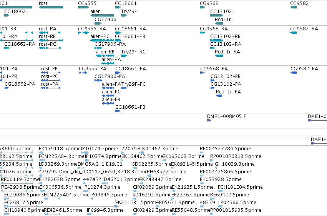This screenshot has width=327, height=216.
Task: Select the CG9582 gene label
Action: click(x=299, y=3)
